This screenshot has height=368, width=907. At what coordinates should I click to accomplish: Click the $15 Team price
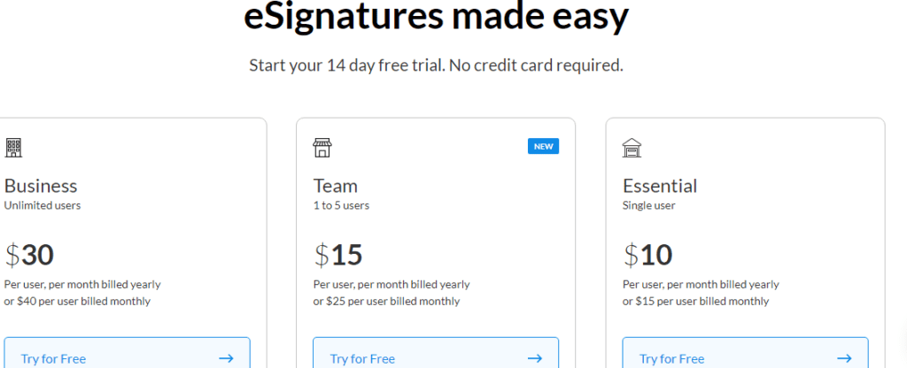(x=337, y=255)
